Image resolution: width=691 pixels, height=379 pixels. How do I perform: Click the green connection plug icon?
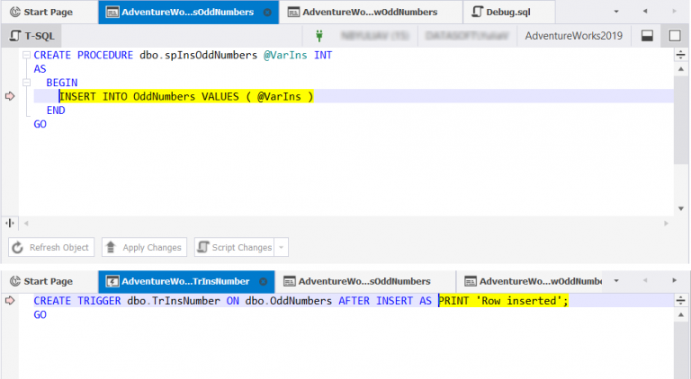[319, 36]
